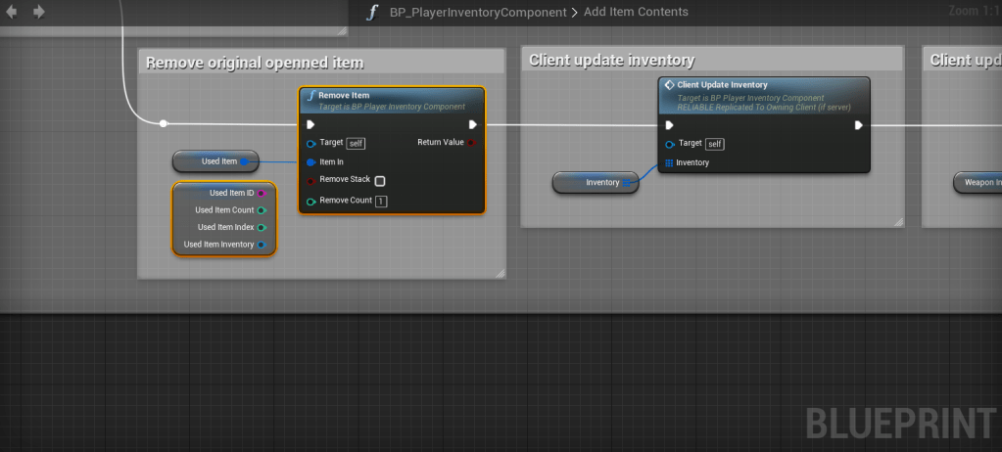Click the forward navigation arrow
Viewport: 1002px width, 452px height.
[39, 12]
